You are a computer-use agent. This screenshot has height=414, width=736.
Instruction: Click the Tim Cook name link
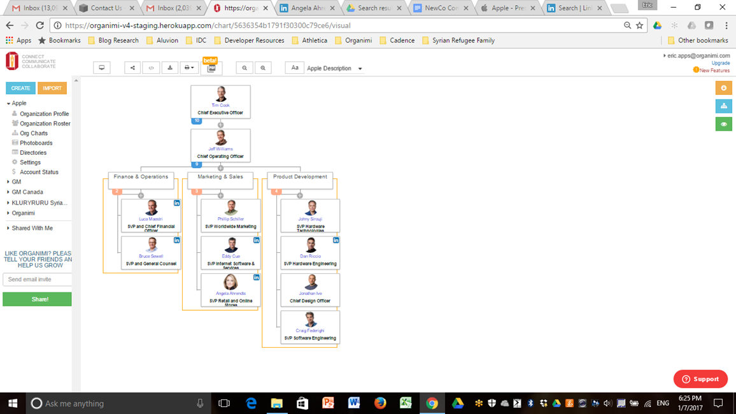221,106
